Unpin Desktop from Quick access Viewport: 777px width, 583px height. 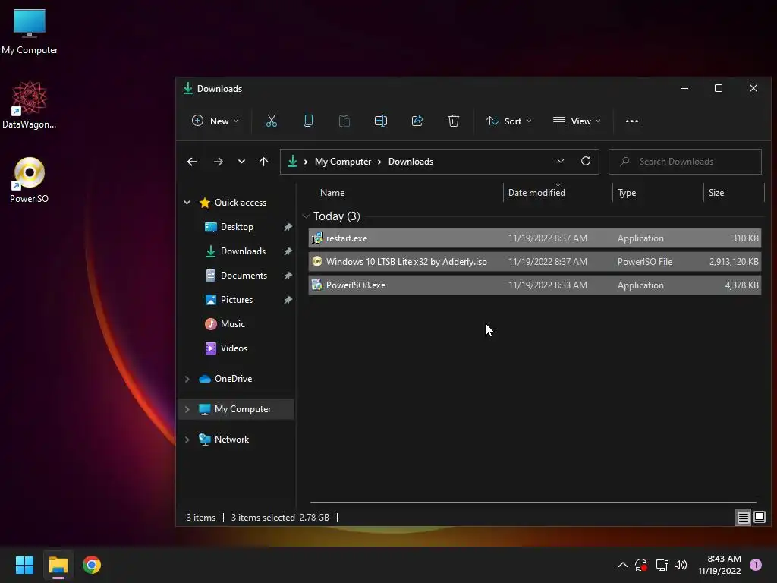tap(288, 227)
